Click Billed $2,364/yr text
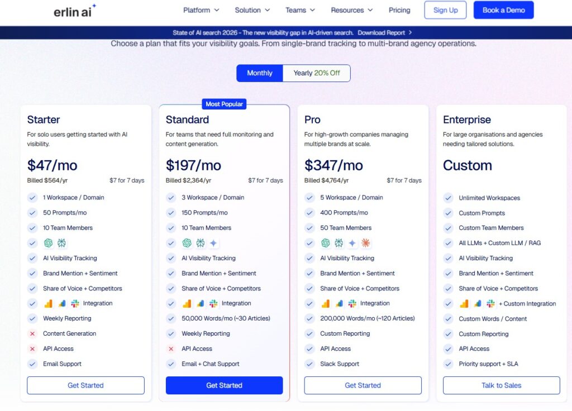The image size is (572, 411). tap(189, 180)
